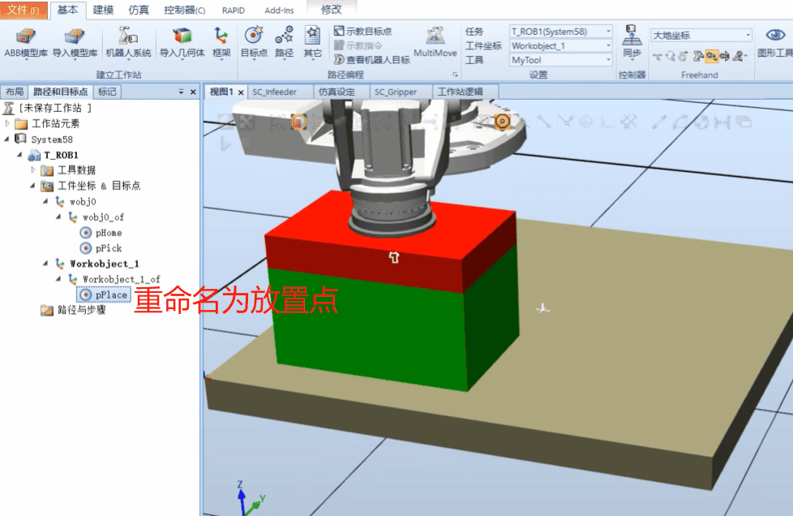Expand the 工具数据 node
Viewport: 793px width, 516px height.
pyautogui.click(x=33, y=170)
